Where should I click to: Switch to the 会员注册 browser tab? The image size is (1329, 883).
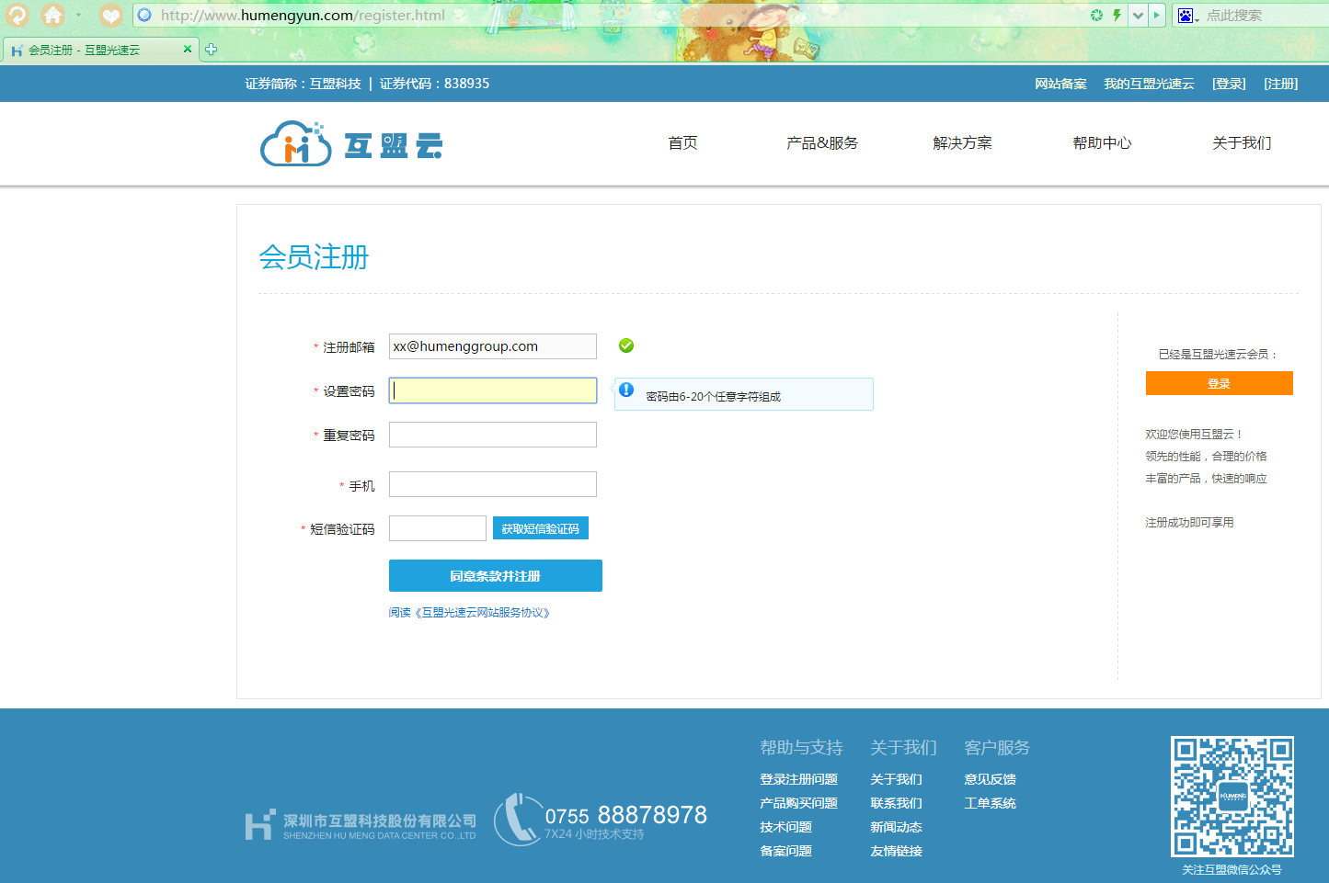pyautogui.click(x=87, y=50)
